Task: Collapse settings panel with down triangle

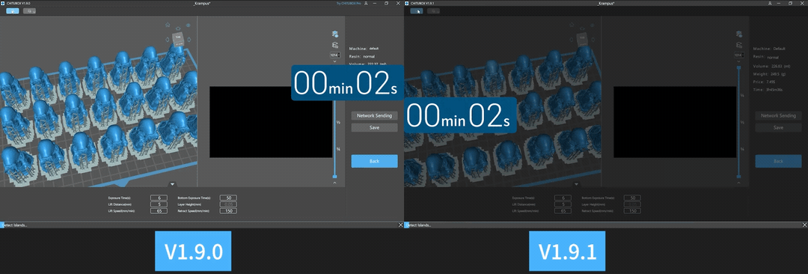Action: [173, 183]
